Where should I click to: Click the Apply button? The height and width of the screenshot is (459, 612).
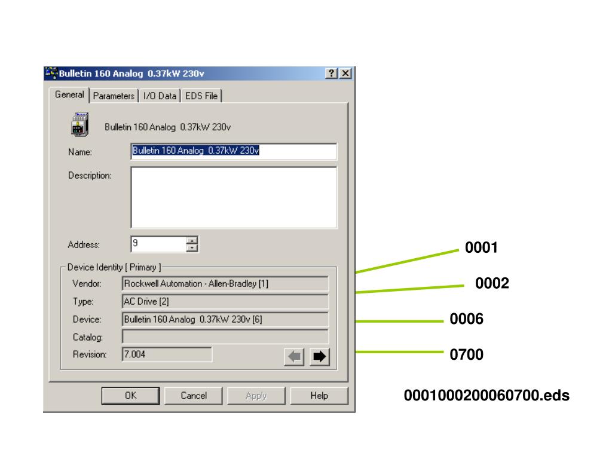256,396
